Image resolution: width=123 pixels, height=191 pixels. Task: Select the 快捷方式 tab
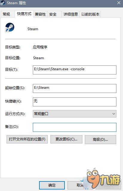coord(24,14)
